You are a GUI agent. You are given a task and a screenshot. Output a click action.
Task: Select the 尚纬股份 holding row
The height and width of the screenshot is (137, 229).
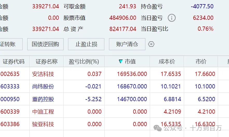(x=114, y=86)
